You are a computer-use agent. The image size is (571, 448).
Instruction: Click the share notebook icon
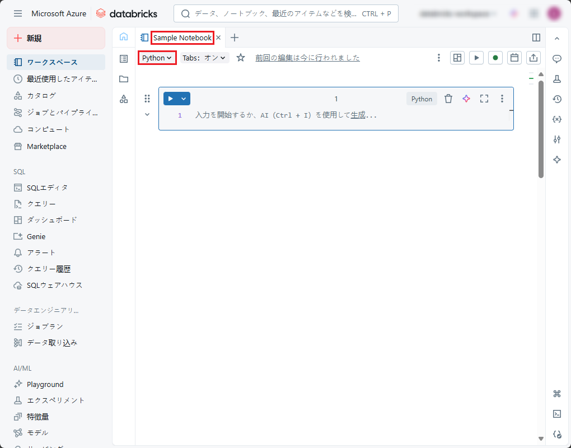coord(533,58)
